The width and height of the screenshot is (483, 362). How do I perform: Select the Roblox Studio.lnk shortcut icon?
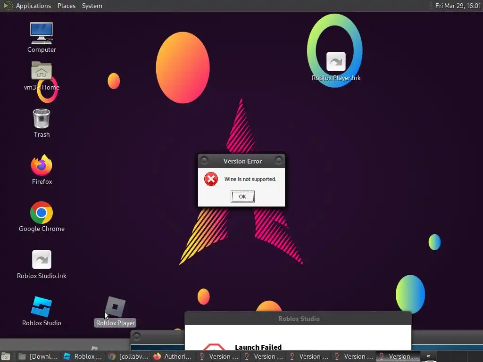click(x=42, y=264)
